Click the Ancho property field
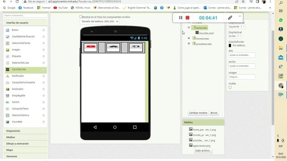287x161 pixels. click(x=242, y=66)
